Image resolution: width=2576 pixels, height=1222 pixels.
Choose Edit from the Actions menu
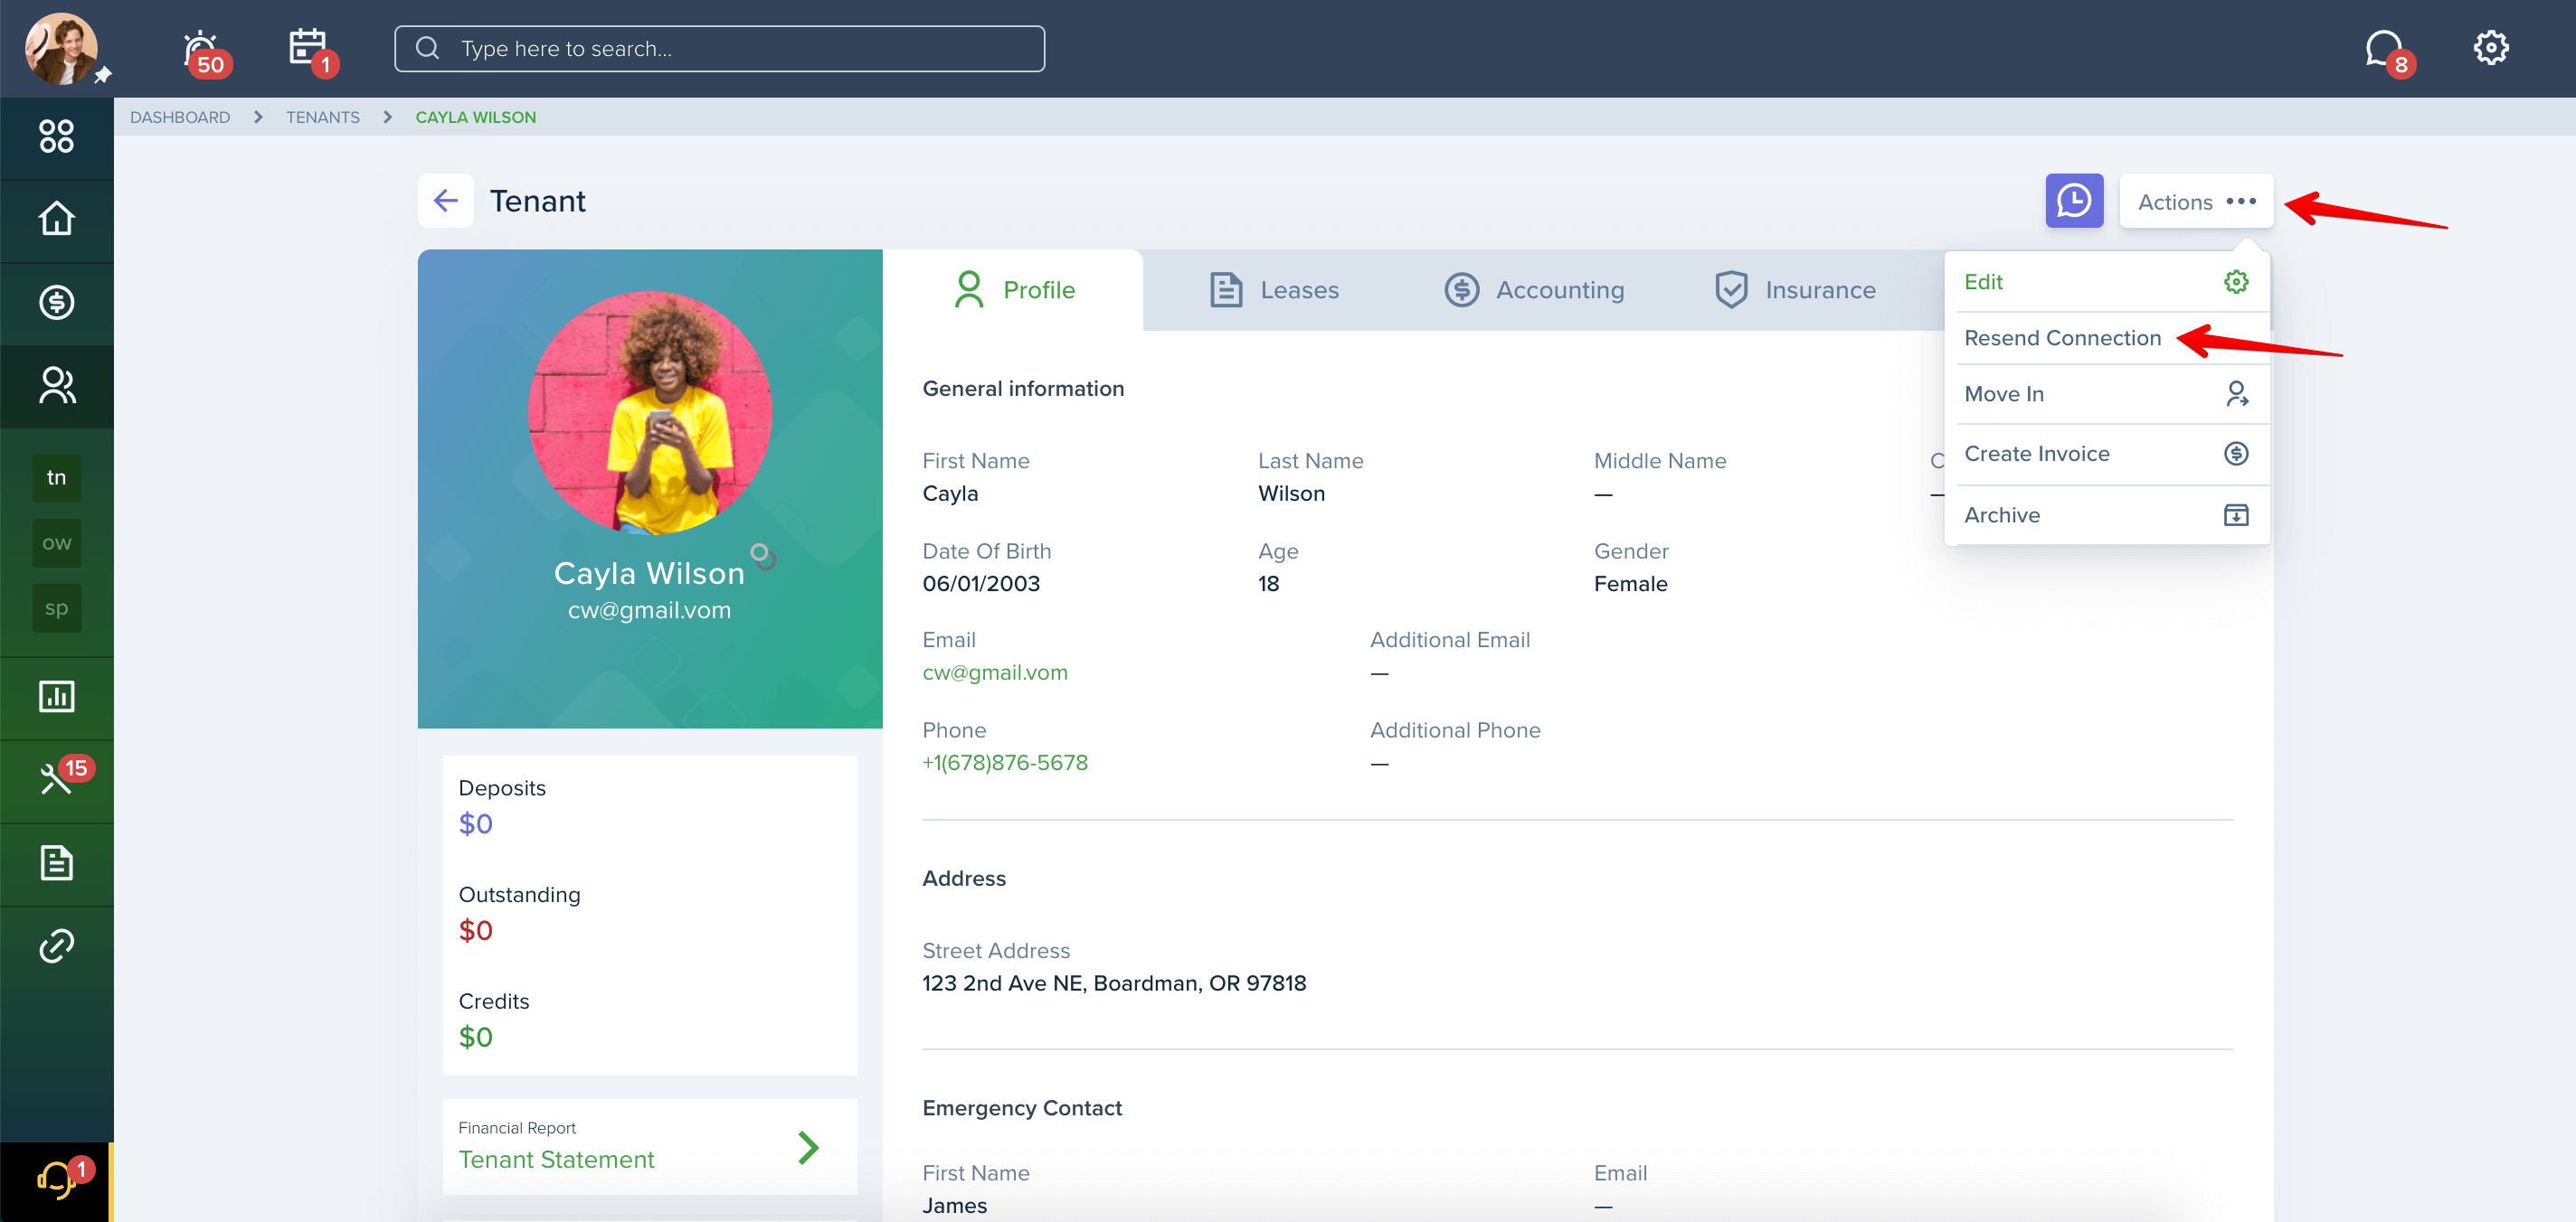[x=2106, y=282]
